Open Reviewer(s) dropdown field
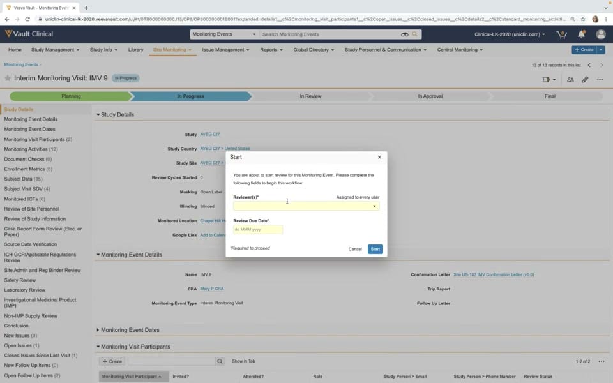 coord(306,206)
